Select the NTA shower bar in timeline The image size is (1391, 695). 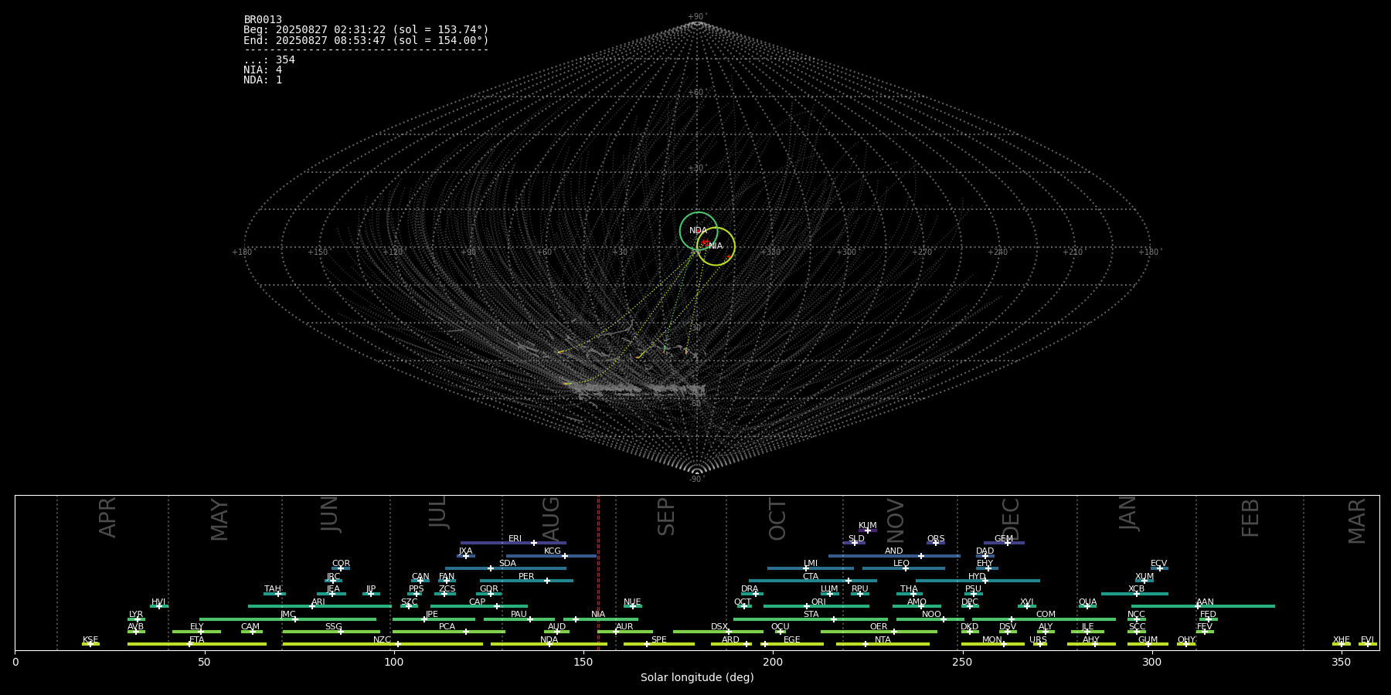click(883, 644)
